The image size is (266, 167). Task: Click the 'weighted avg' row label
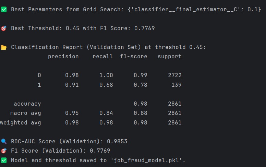pyautogui.click(x=21, y=122)
